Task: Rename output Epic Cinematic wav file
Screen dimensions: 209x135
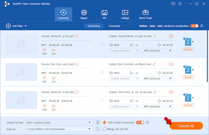Action: point(154,64)
